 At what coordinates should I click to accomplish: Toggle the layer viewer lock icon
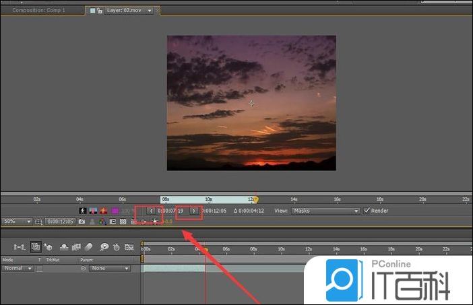point(100,11)
